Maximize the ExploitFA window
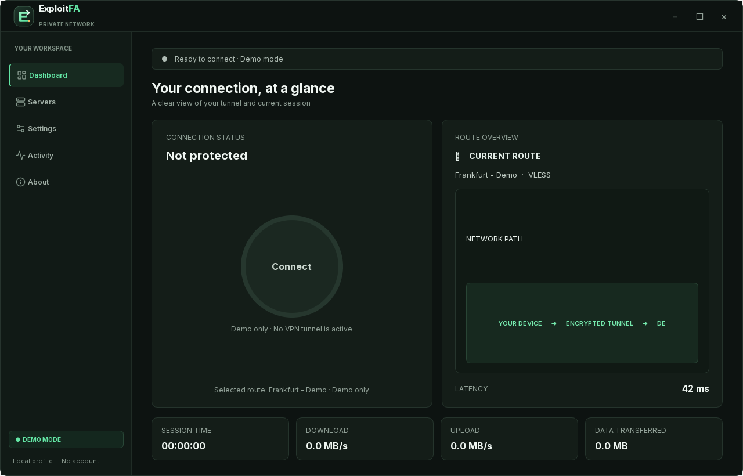The width and height of the screenshot is (743, 476). coord(699,17)
